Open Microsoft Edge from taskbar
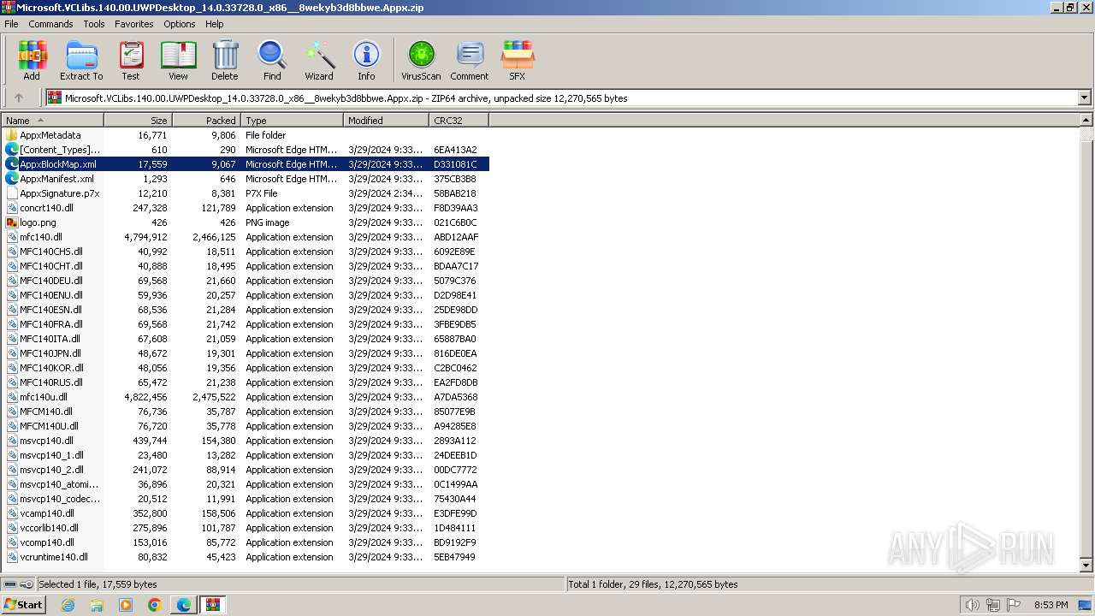This screenshot has height=616, width=1095. pyautogui.click(x=184, y=605)
